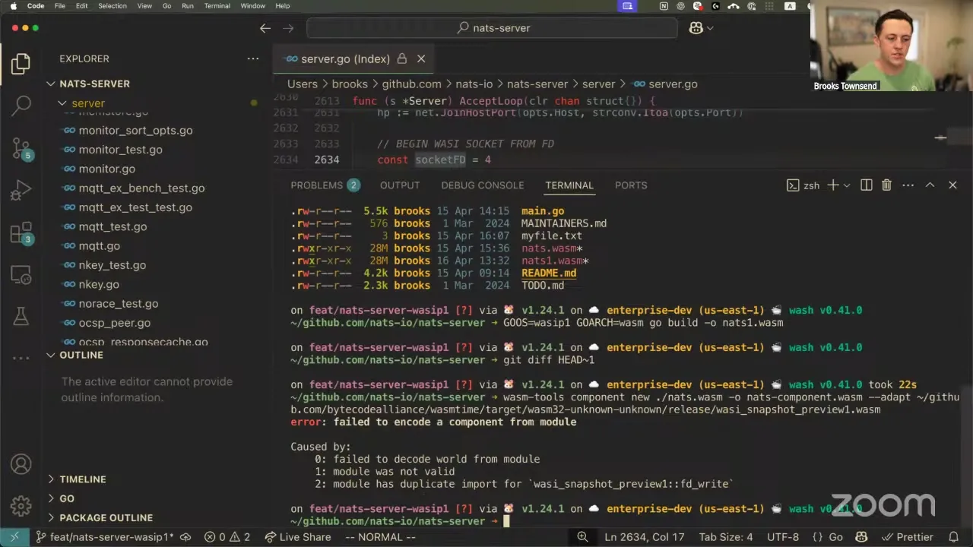Image resolution: width=973 pixels, height=547 pixels.
Task: Switch to the OUTPUT tab
Action: click(x=400, y=185)
